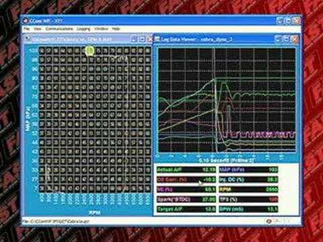Open the Window menu

click(101, 29)
